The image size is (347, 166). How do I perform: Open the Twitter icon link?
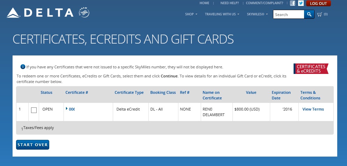(x=301, y=3)
